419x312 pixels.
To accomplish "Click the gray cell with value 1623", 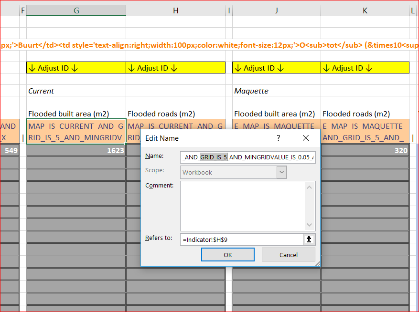I will point(76,150).
